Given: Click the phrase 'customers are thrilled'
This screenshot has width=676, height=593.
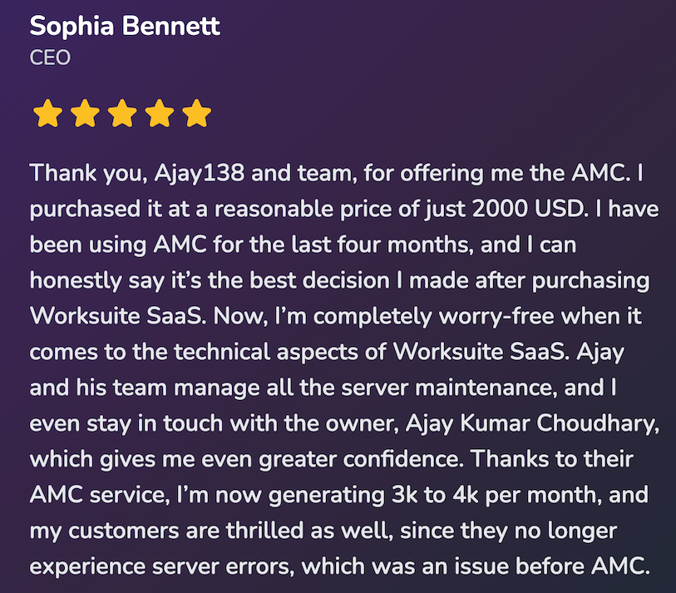Looking at the screenshot, I should [185, 531].
